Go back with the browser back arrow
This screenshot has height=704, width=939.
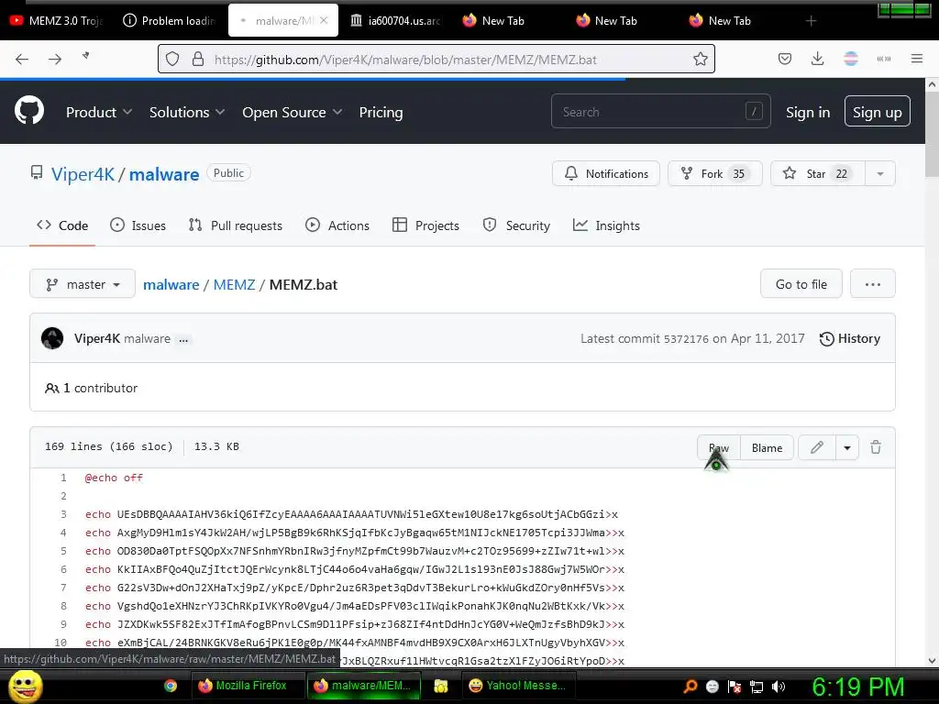pyautogui.click(x=22, y=59)
